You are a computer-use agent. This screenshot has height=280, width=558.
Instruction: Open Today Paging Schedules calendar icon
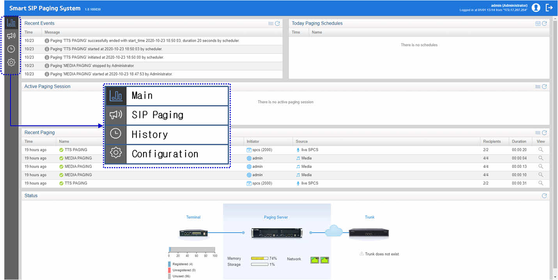coord(538,23)
